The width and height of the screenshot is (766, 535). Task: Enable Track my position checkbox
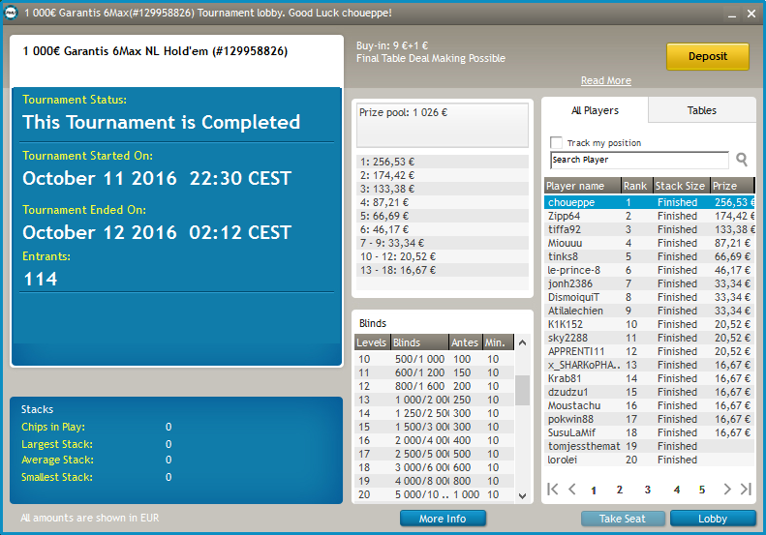tap(556, 142)
